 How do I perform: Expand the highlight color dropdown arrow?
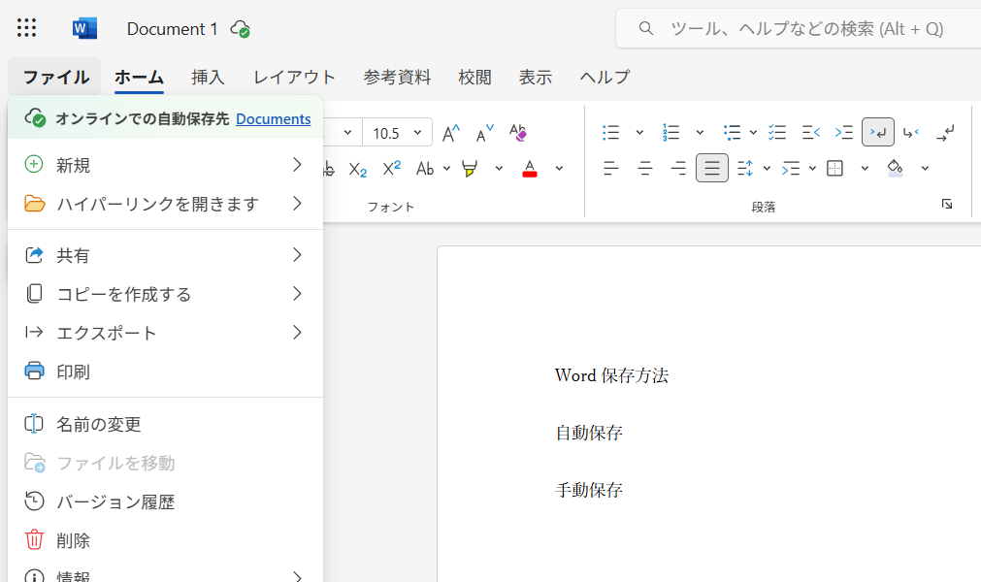499,169
